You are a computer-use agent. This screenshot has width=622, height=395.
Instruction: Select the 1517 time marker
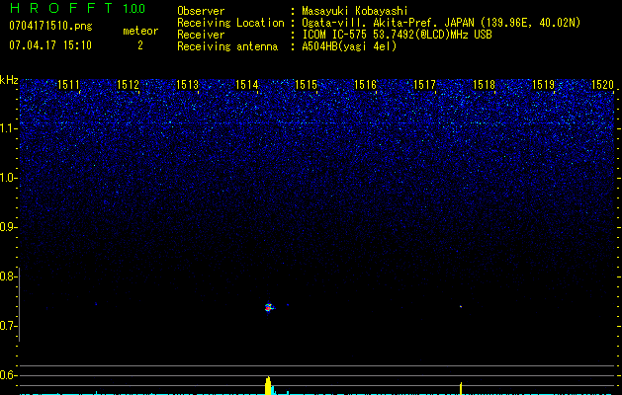[424, 86]
